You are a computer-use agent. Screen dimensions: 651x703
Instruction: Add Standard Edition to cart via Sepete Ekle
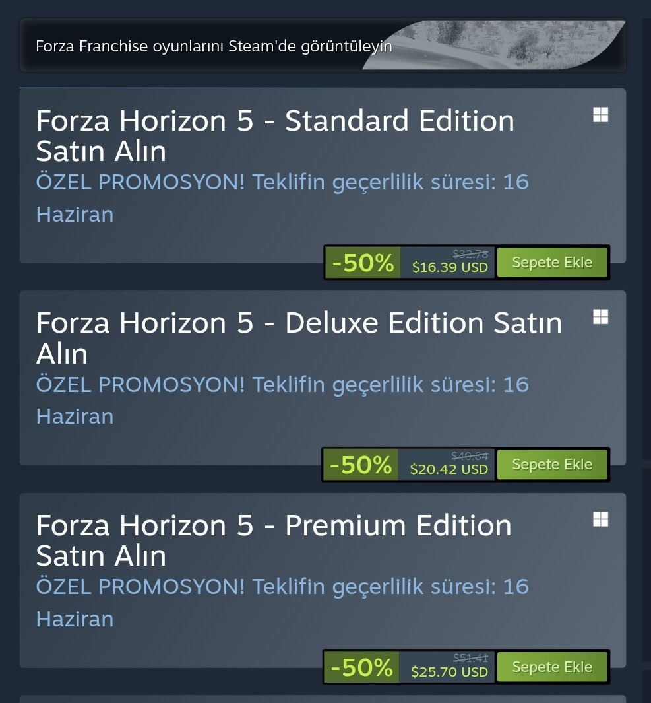(x=552, y=262)
